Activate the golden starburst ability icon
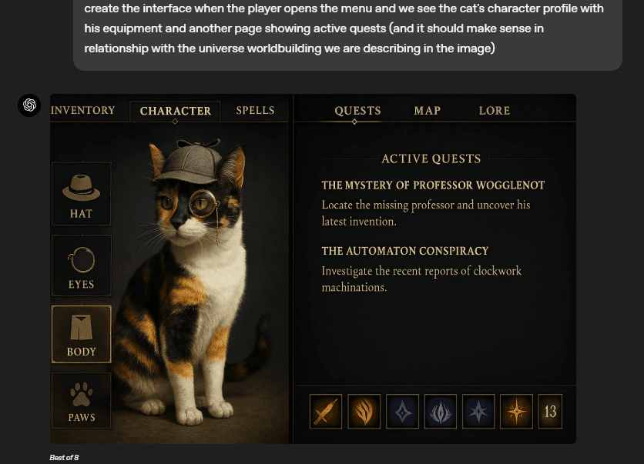Screen dimensions: 644x464 pyautogui.click(x=516, y=412)
